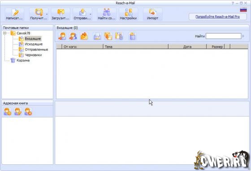
Task: Open dropdown arrow next to Отправить
Action: pyautogui.click(x=91, y=14)
